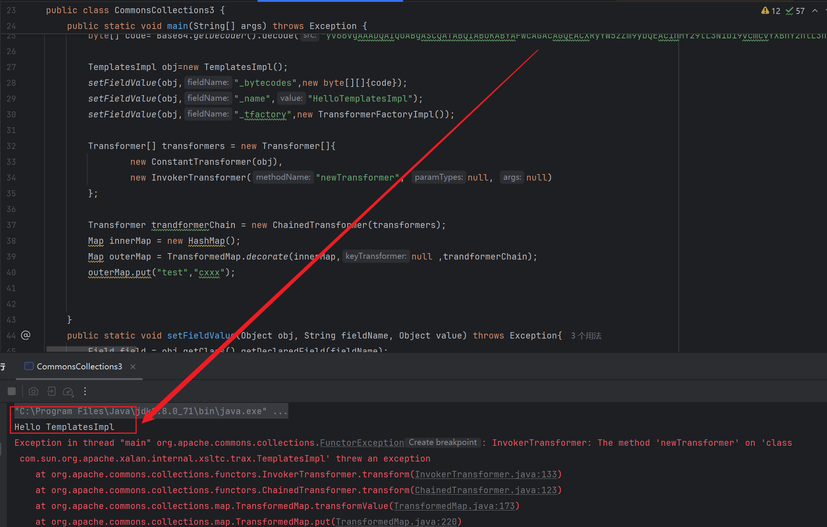Click TransformerFactoryImpl on line 30
Image resolution: width=827 pixels, height=527 pixels.
point(376,114)
